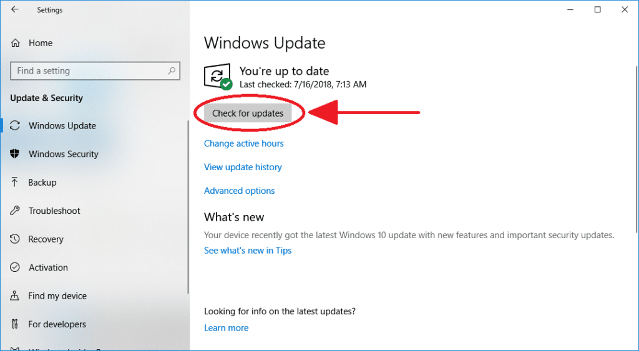Click the Learn more link
The width and height of the screenshot is (639, 351).
226,328
